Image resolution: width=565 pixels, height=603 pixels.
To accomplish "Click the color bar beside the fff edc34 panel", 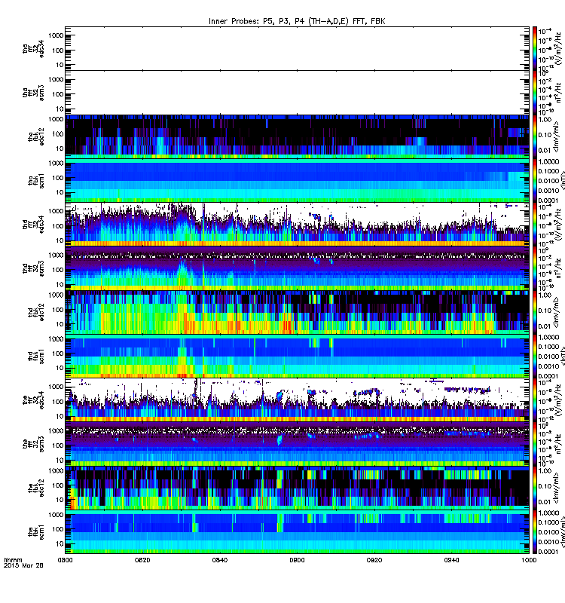I will coord(535,400).
